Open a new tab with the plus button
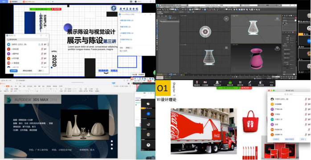Viewport: 311px width, 160px height. pyautogui.click(x=53, y=1)
